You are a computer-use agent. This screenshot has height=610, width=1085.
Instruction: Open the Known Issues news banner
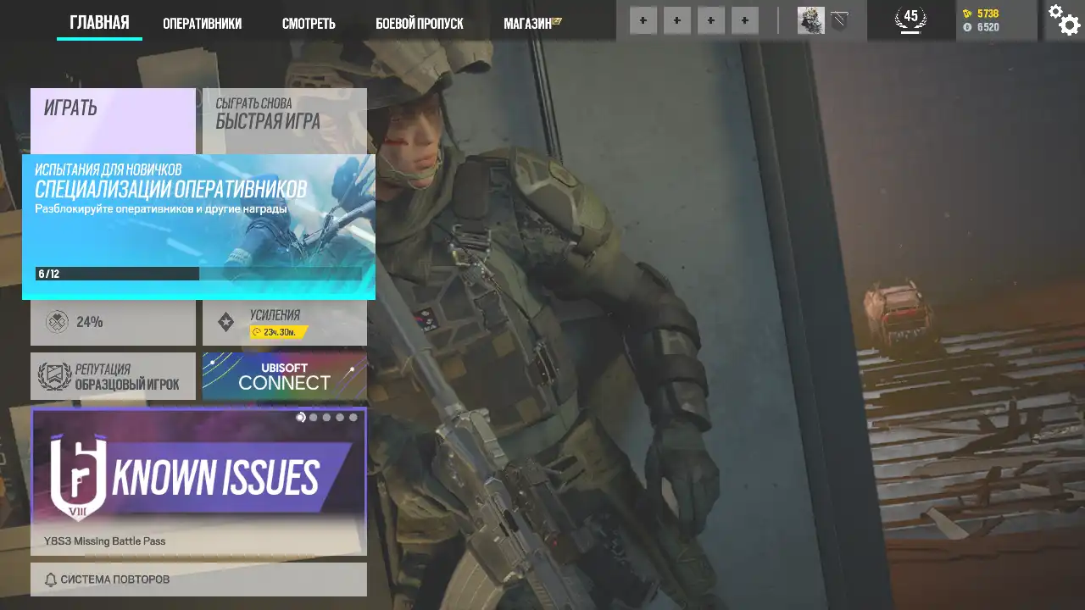coord(198,481)
